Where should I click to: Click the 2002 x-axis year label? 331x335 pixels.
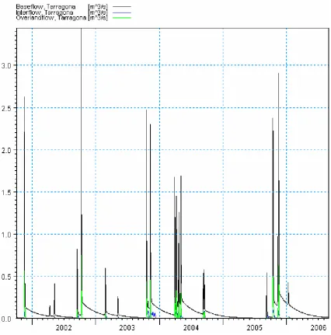pyautogui.click(x=64, y=328)
